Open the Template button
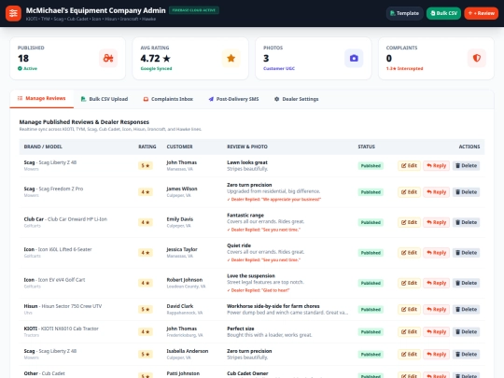This screenshot has width=504, height=378. [404, 13]
